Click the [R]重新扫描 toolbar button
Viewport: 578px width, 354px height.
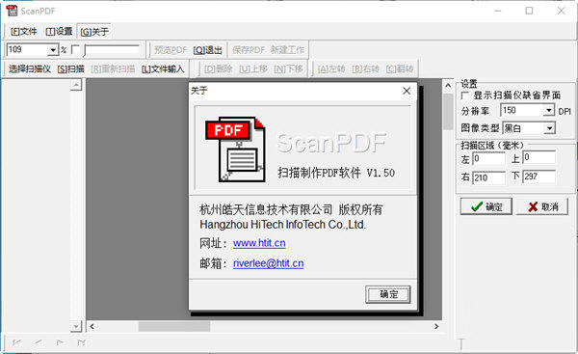(x=113, y=69)
